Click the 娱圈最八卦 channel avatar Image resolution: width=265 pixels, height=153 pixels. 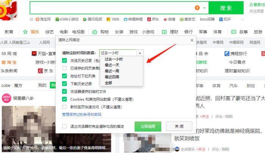(6, 98)
